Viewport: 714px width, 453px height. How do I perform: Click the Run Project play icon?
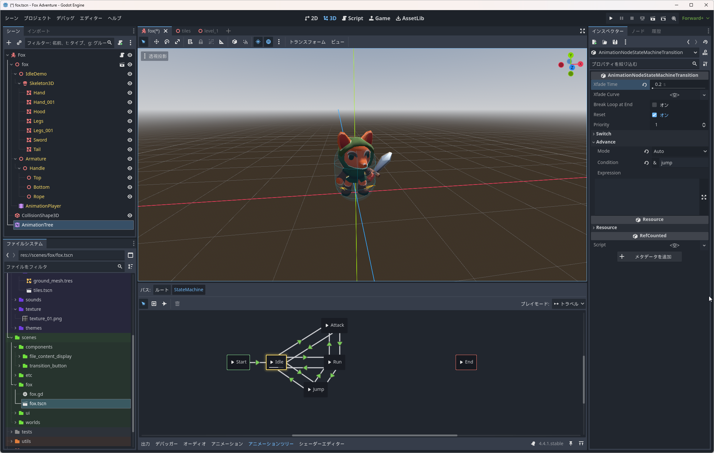611,18
